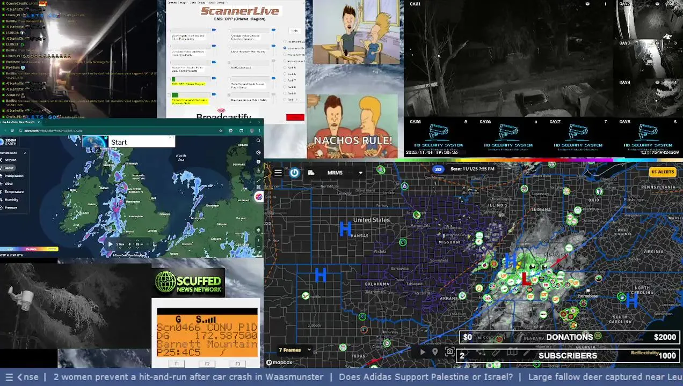Click the Scuffed News Network logo
The width and height of the screenshot is (683, 386).
[x=188, y=283]
